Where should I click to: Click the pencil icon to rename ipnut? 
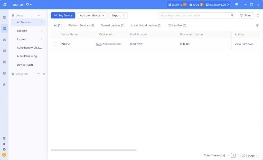click(x=69, y=44)
